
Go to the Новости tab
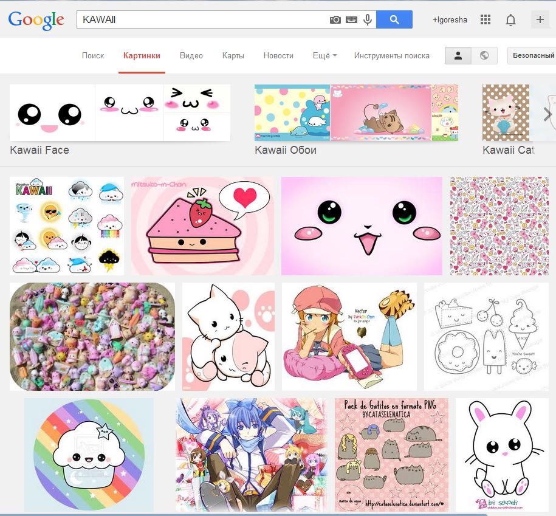[278, 56]
